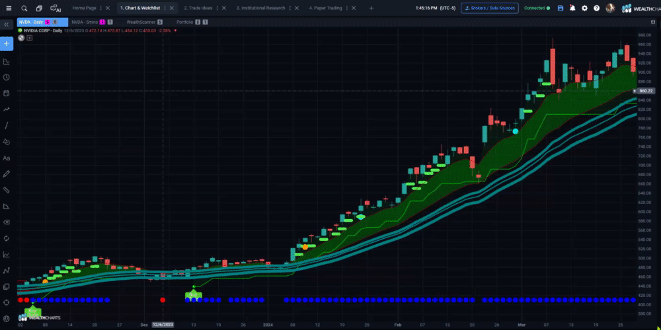
Task: Click the globe icon at sidebar bottom
Action: pos(7,319)
